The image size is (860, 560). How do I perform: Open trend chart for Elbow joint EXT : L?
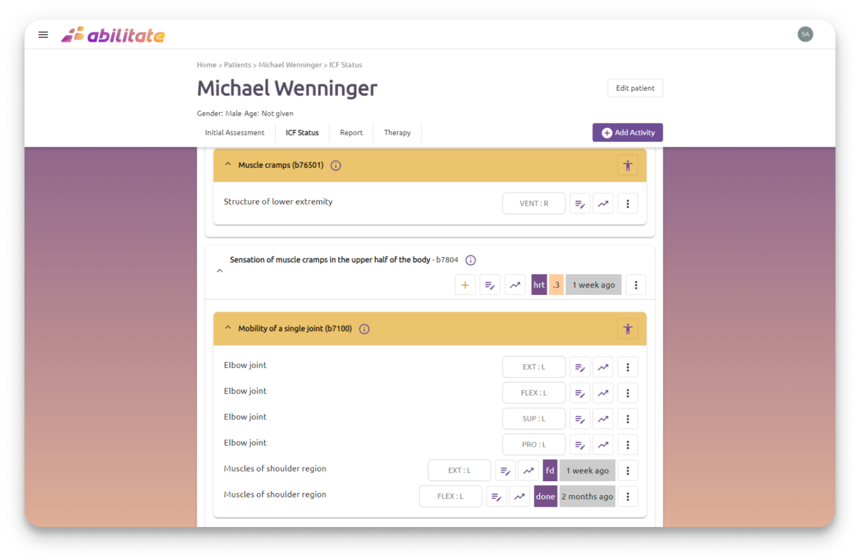(x=603, y=368)
